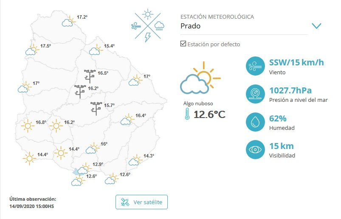
Task: Open the Prado station selector
Action: (x=244, y=26)
